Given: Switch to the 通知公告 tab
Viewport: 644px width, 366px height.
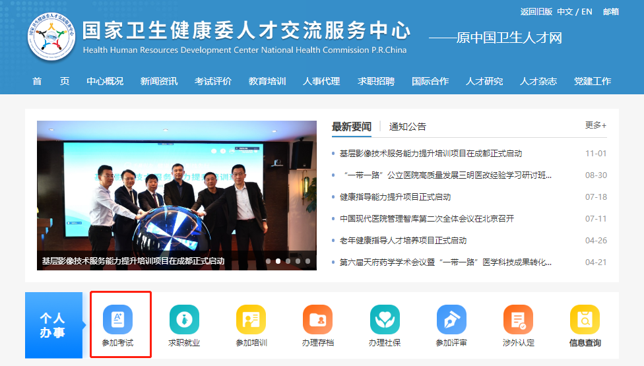Looking at the screenshot, I should [408, 127].
